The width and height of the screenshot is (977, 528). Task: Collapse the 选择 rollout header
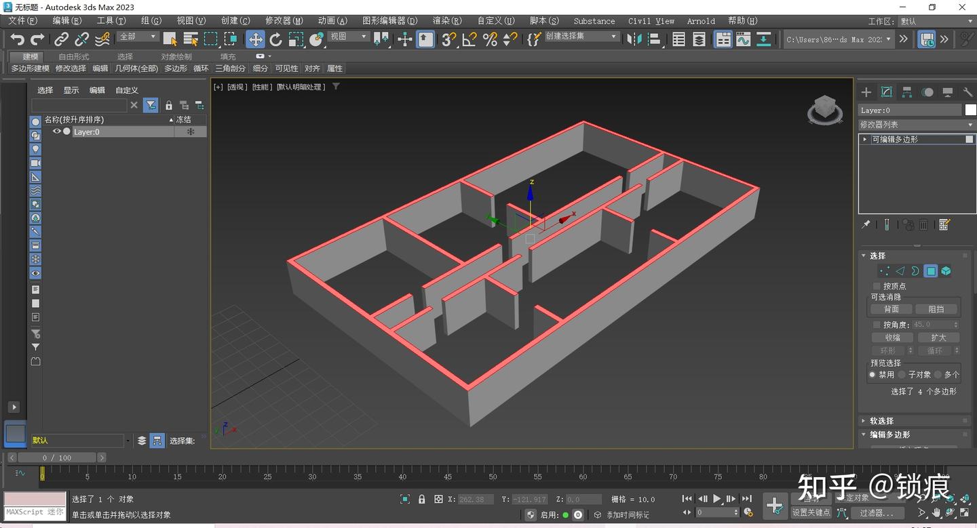[877, 256]
